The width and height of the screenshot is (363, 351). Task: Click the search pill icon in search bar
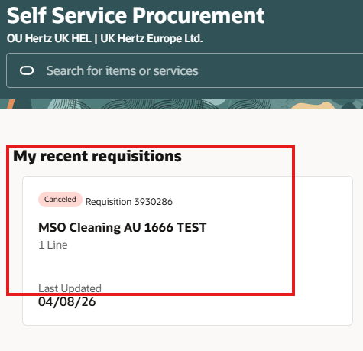pyautogui.click(x=27, y=70)
